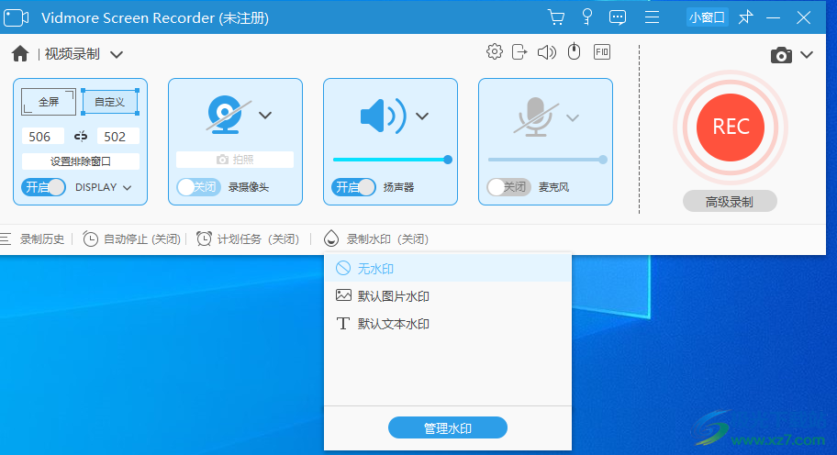Toggle 麦克风 microphone switch

(x=508, y=187)
